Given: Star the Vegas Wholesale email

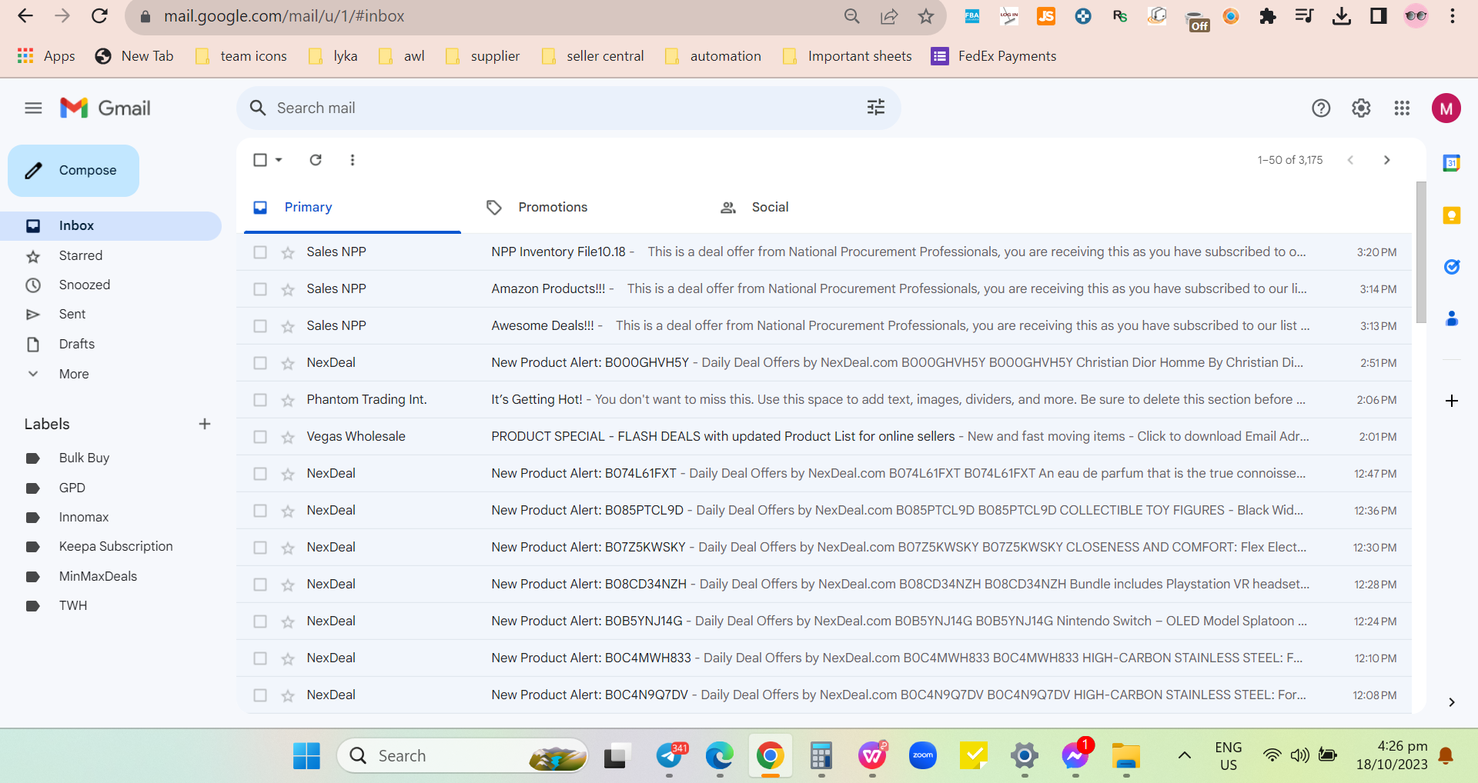Looking at the screenshot, I should [x=288, y=437].
